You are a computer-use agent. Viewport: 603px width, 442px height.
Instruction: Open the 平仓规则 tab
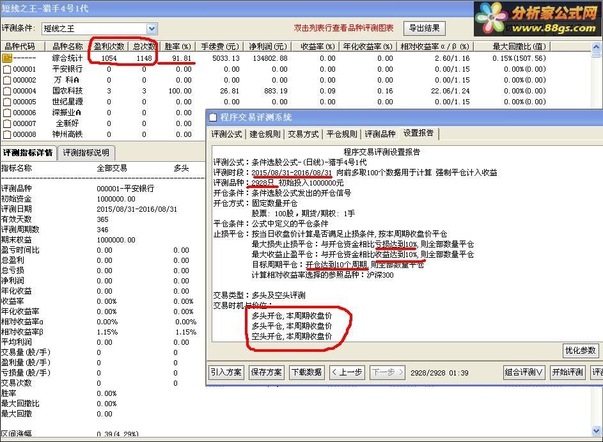342,134
